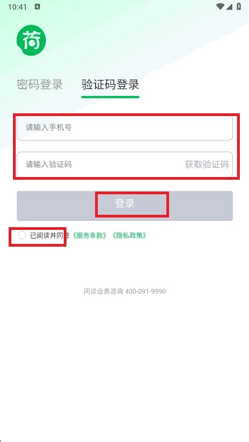The image size is (249, 442).
Task: Tap the green 荷 app logo
Action: [31, 40]
